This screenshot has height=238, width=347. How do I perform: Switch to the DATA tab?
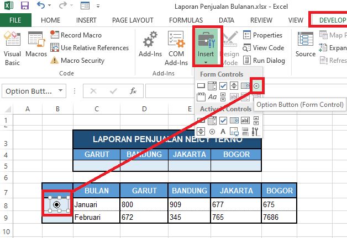point(227,20)
